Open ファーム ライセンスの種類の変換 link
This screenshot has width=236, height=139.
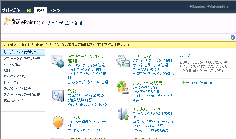pos(153,115)
